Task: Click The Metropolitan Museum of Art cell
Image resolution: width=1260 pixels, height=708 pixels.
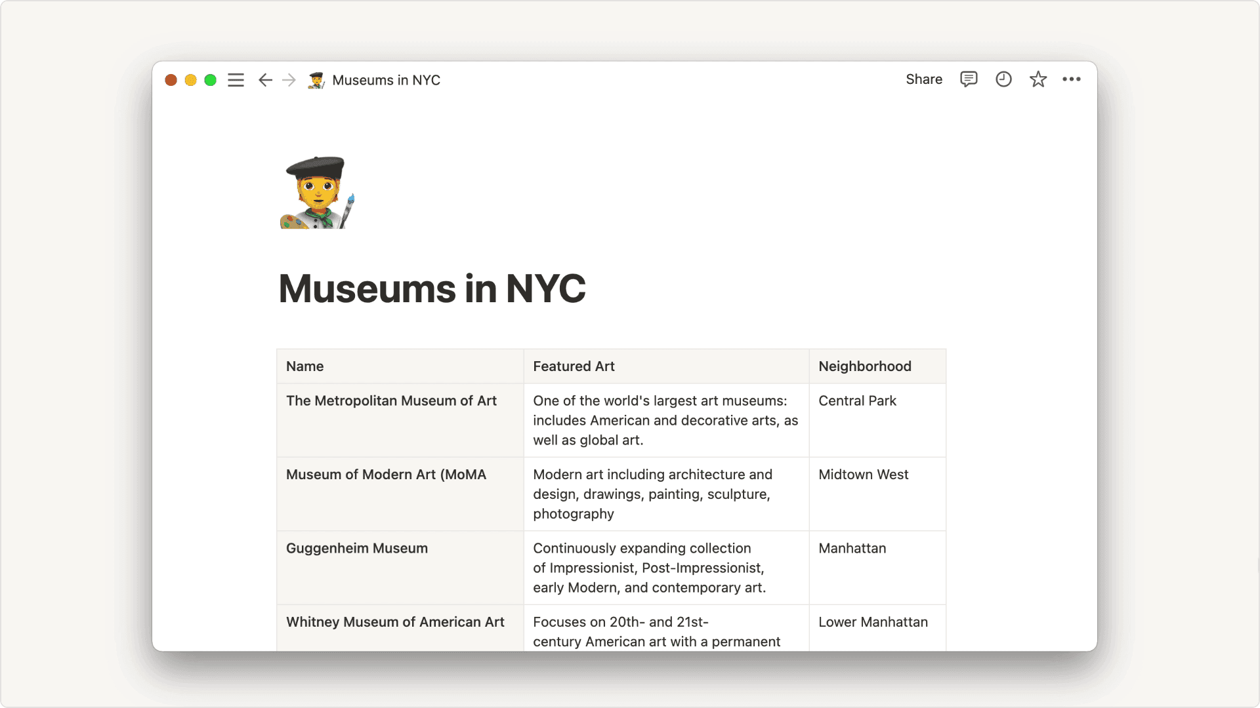Action: (x=392, y=401)
